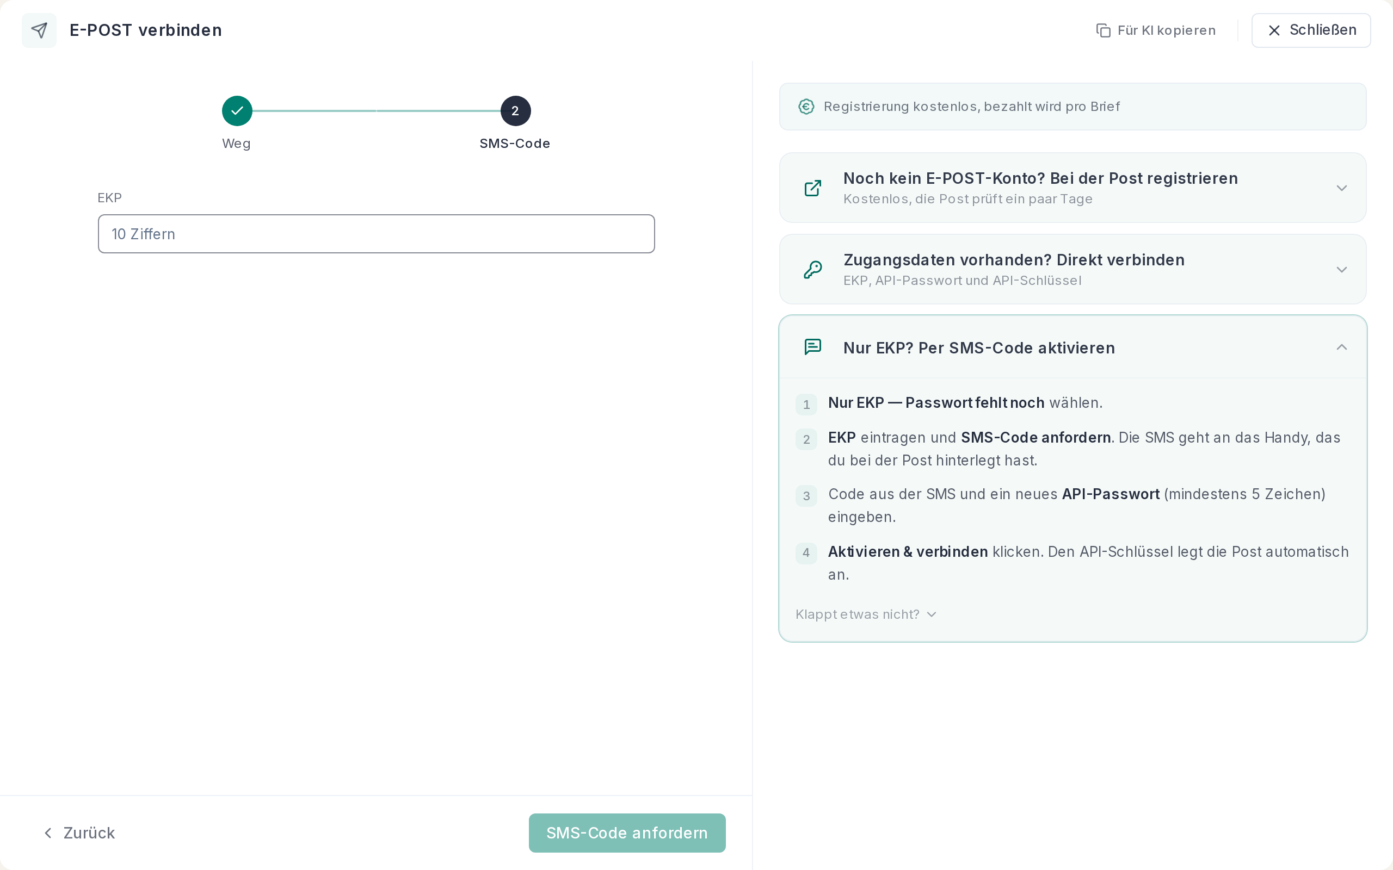Click the external link icon for Post registration
This screenshot has width=1393, height=870.
coord(812,188)
